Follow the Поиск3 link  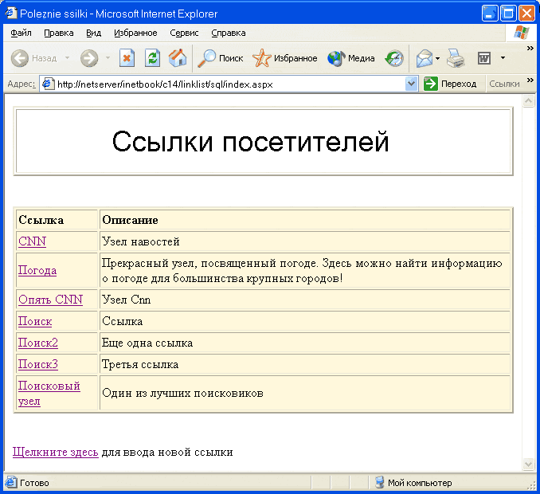[x=38, y=364]
